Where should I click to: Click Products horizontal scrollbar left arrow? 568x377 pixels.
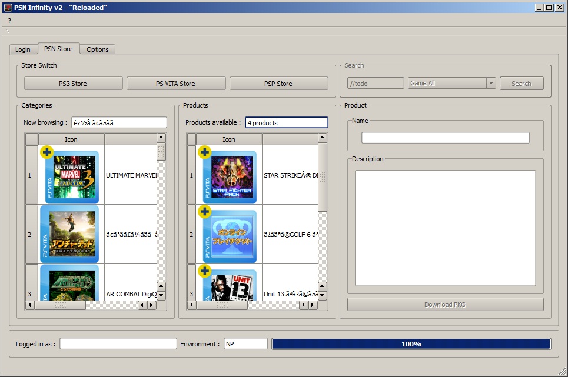pyautogui.click(x=192, y=305)
